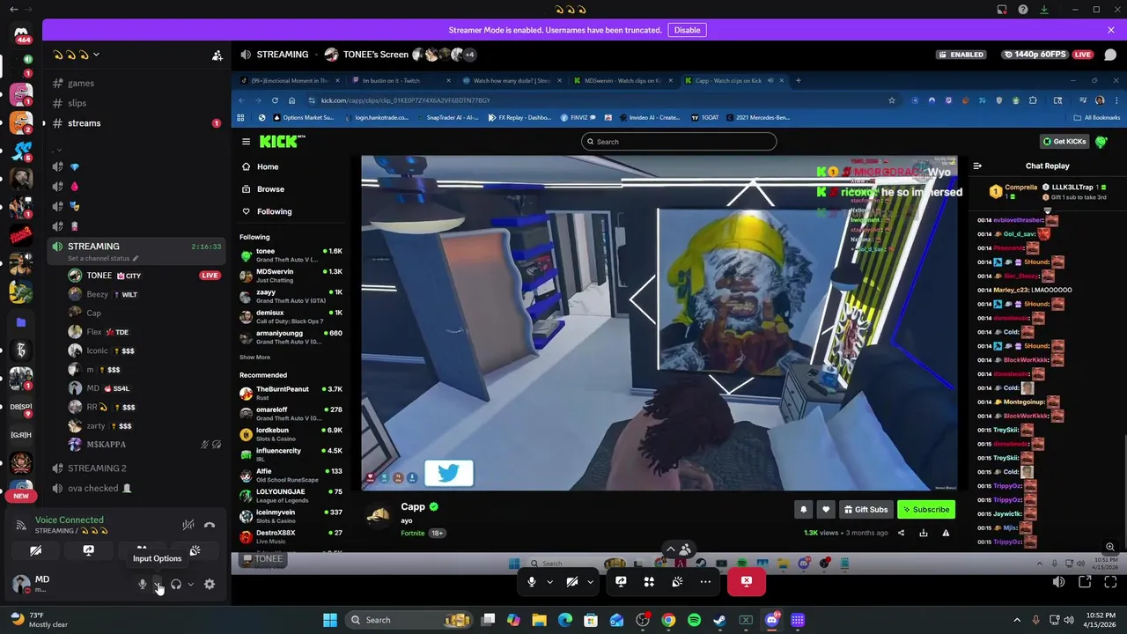Open output options arrow beside the headphones
Image resolution: width=1127 pixels, height=634 pixels.
[190, 584]
